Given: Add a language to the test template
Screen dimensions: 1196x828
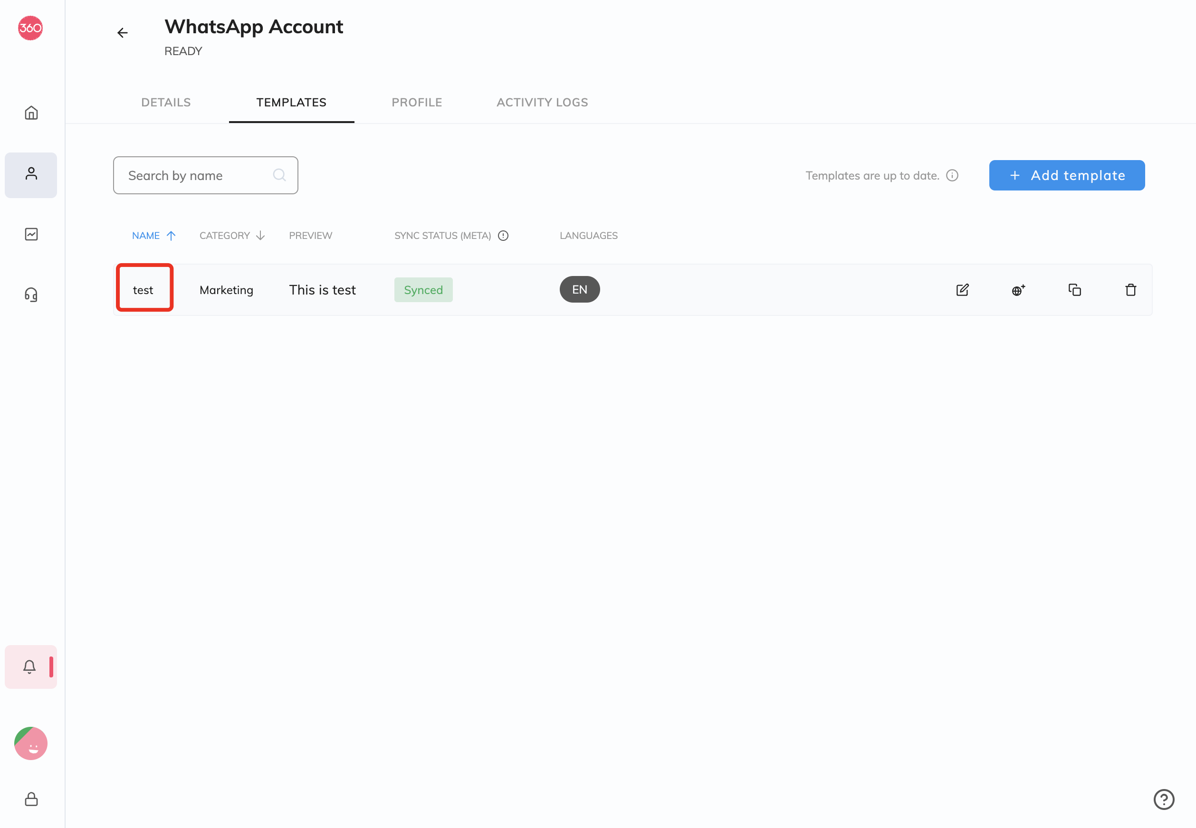Looking at the screenshot, I should [1019, 290].
